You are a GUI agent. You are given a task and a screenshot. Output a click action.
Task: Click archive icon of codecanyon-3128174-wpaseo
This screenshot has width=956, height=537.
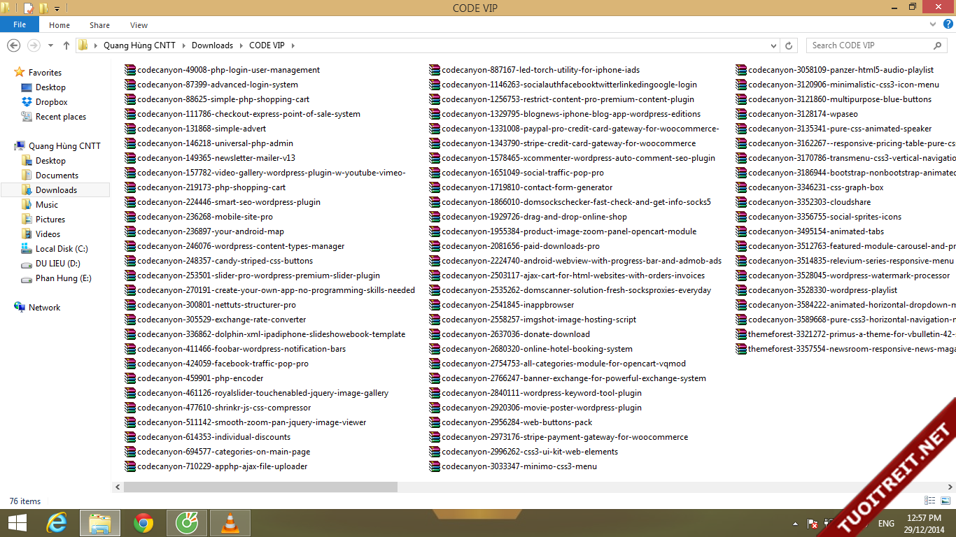click(741, 113)
